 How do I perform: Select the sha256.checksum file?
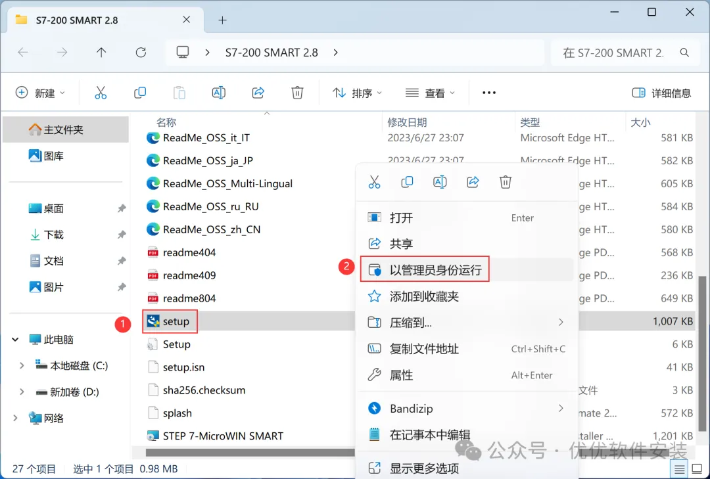click(x=197, y=390)
